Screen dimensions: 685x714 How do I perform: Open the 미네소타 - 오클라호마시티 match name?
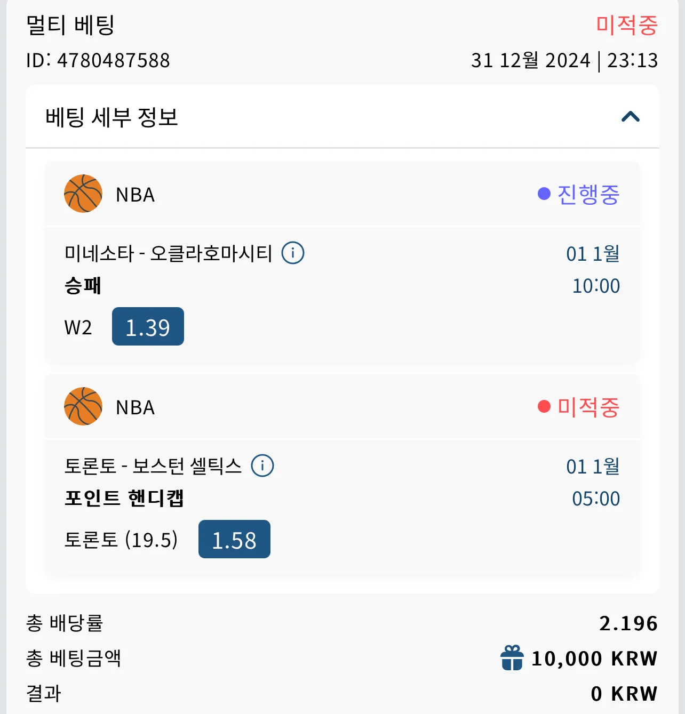(x=169, y=253)
